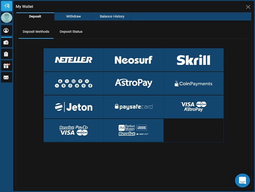Open the profile icon in sidebar
The height and width of the screenshot is (192, 255).
coord(6,30)
